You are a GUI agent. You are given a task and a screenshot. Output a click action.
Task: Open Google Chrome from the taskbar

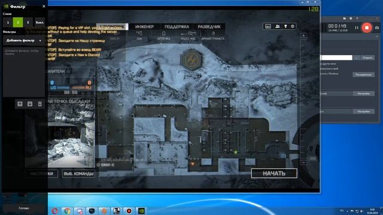67,211
